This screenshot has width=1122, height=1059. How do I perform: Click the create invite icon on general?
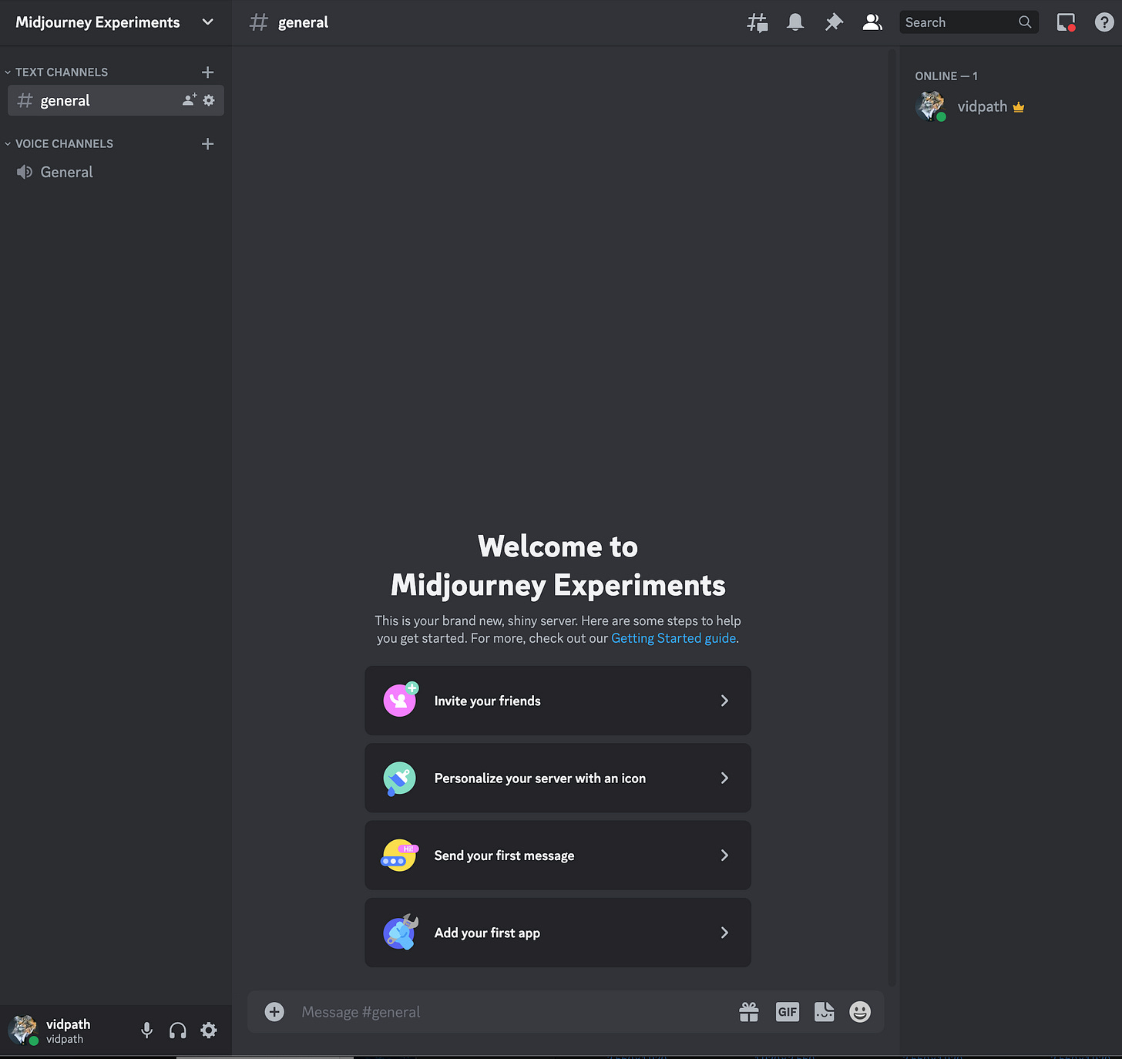[x=189, y=100]
